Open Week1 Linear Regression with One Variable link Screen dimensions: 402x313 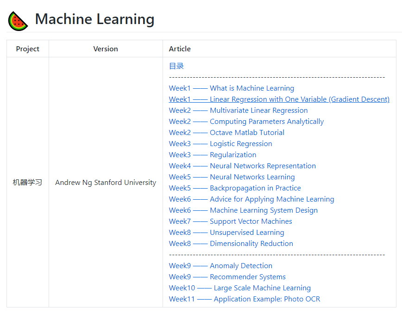pos(279,99)
